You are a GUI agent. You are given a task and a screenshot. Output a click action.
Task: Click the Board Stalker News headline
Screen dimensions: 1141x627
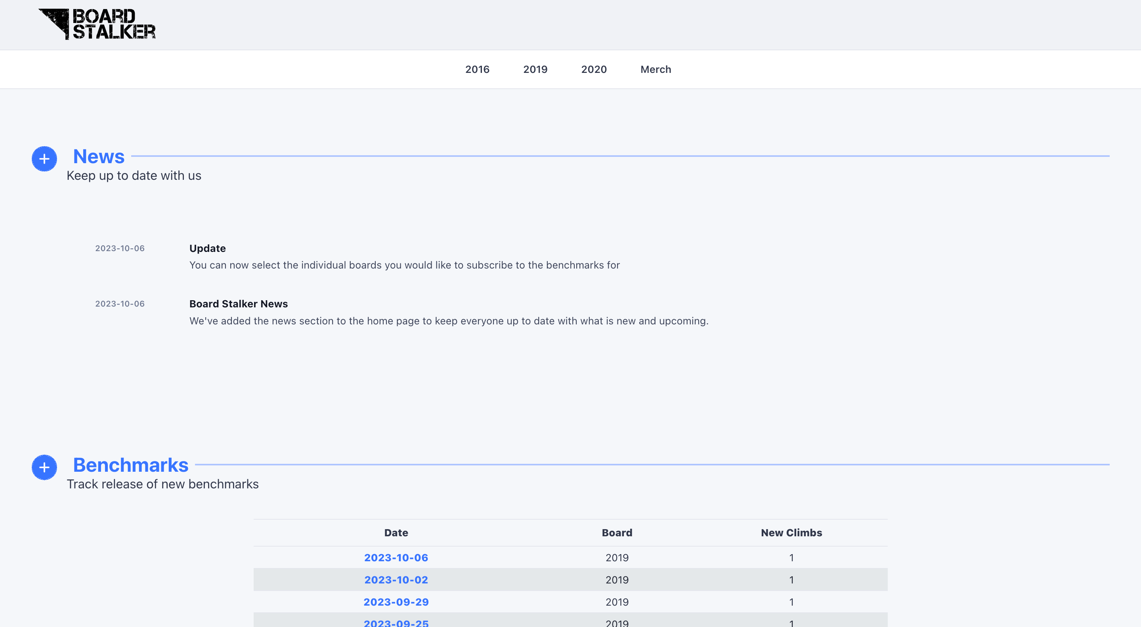pyautogui.click(x=238, y=304)
